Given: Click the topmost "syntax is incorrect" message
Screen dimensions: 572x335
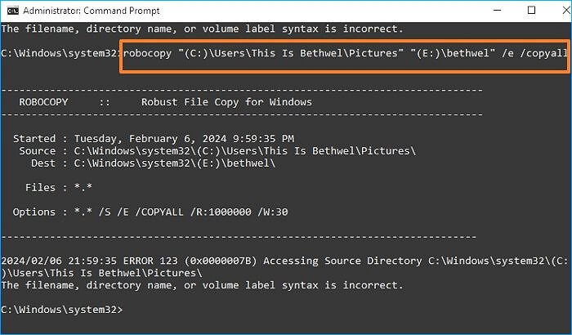Looking at the screenshot, I should click(x=202, y=29).
